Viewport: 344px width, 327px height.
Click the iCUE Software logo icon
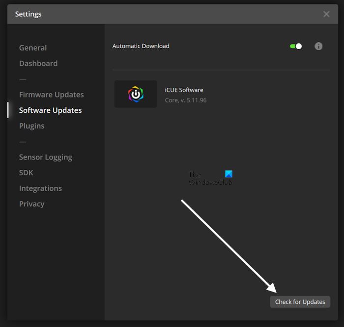[x=136, y=94]
